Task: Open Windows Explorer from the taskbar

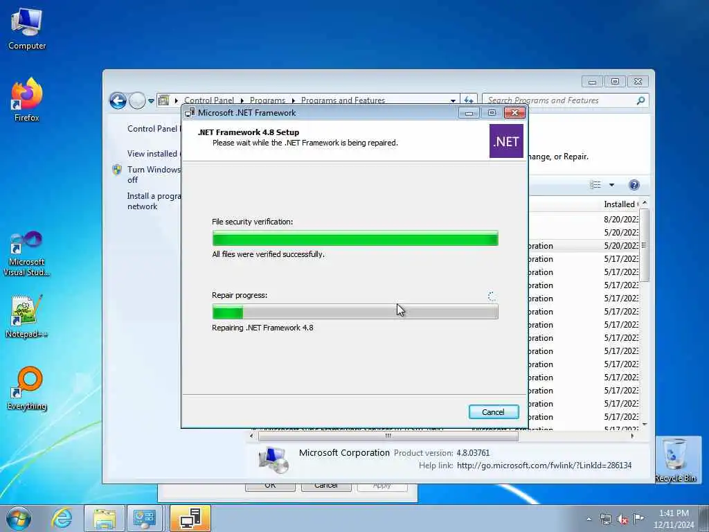Action: tap(105, 518)
